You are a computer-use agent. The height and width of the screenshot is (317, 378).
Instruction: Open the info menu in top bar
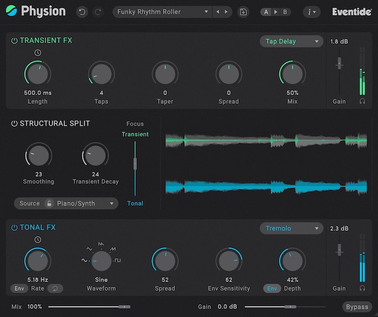point(311,12)
